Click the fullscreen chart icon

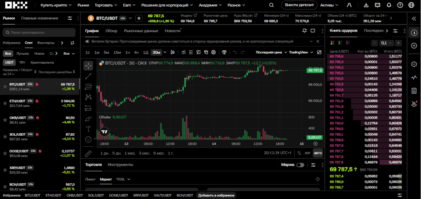[x=319, y=52]
